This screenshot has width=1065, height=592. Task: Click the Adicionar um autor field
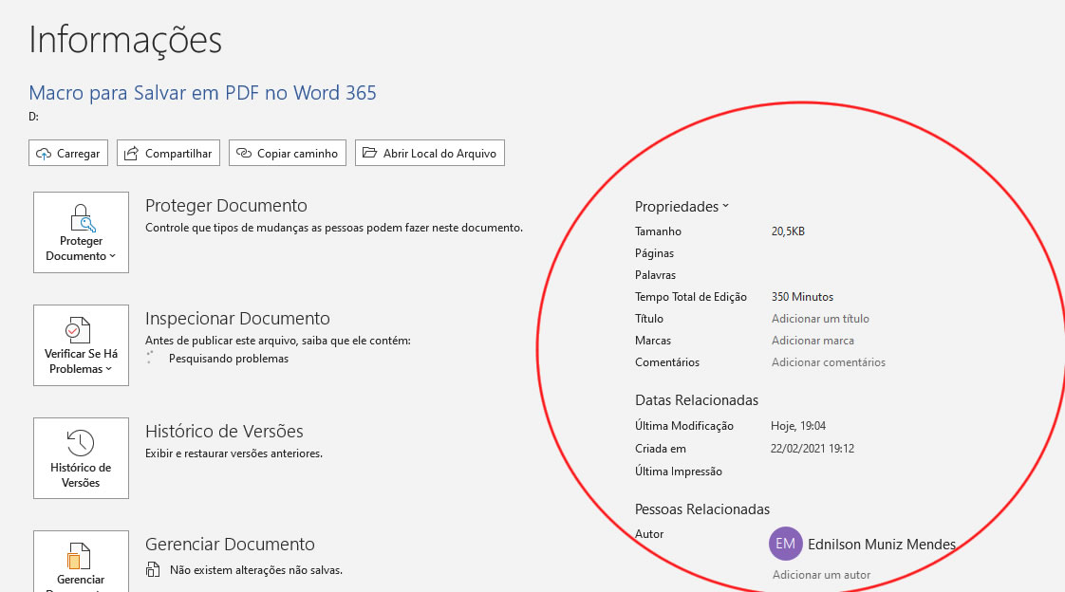(x=821, y=574)
